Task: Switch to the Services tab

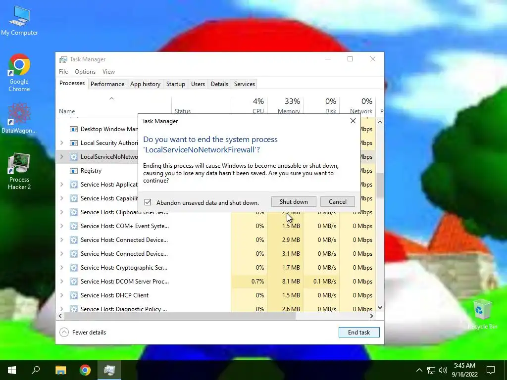Action: (245, 84)
